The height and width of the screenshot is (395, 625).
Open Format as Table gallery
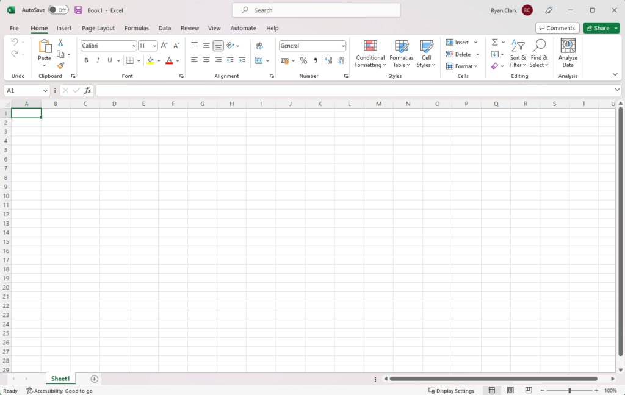point(402,54)
